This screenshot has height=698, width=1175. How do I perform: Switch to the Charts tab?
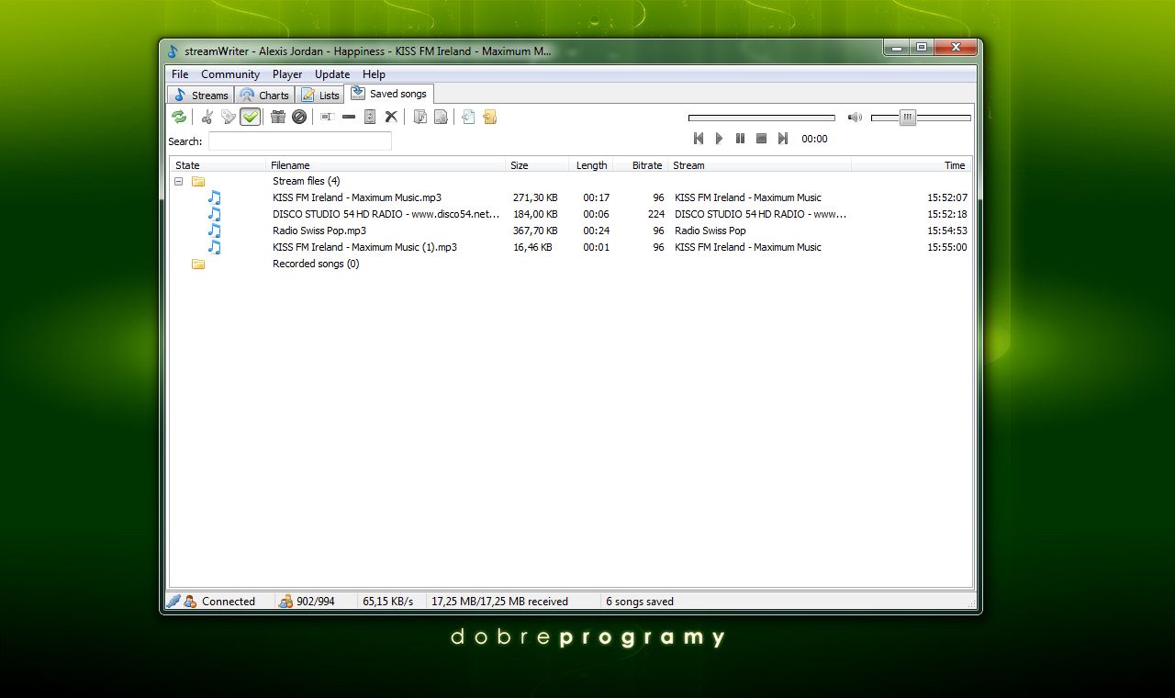click(264, 96)
